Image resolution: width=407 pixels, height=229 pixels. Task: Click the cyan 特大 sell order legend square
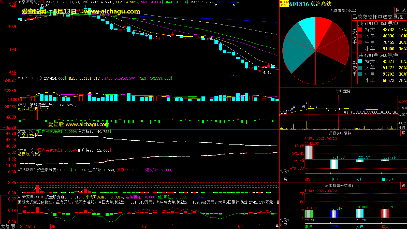click(x=360, y=61)
